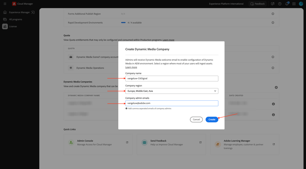Open info for the first Dynamic Media company row
The width and height of the screenshot is (306, 169).
[273, 104]
